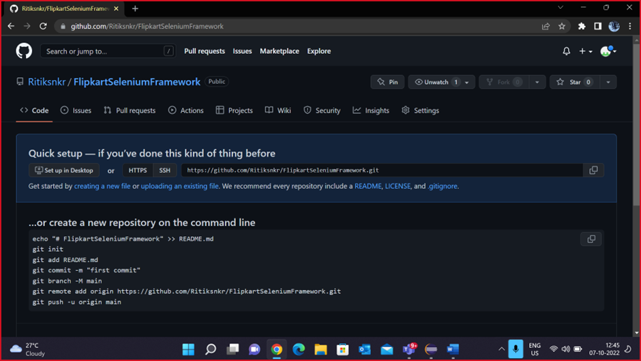641x361 pixels.
Task: Copy the repository HTTPS URL
Action: point(593,171)
